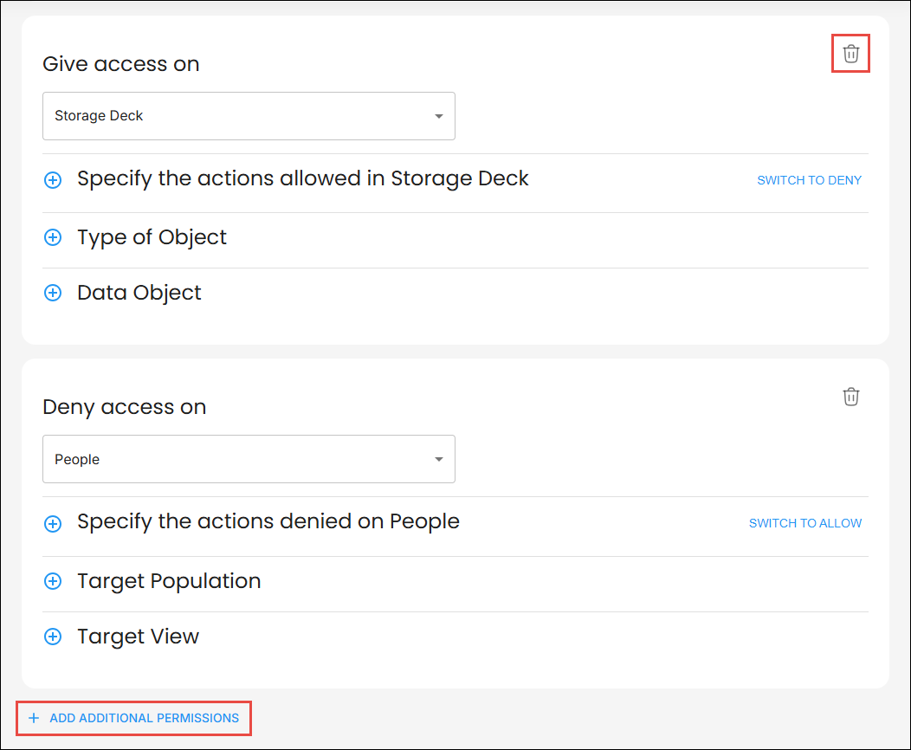Click plus icon beside actions allowed in Storage Deck
The width and height of the screenshot is (911, 750).
pyautogui.click(x=53, y=180)
